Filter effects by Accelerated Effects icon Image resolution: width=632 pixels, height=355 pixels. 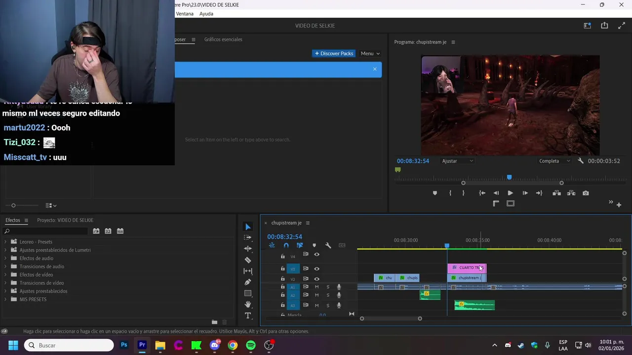[x=96, y=231]
